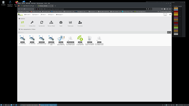Expand the Accueil dropdown menu

click(x=27, y=14)
